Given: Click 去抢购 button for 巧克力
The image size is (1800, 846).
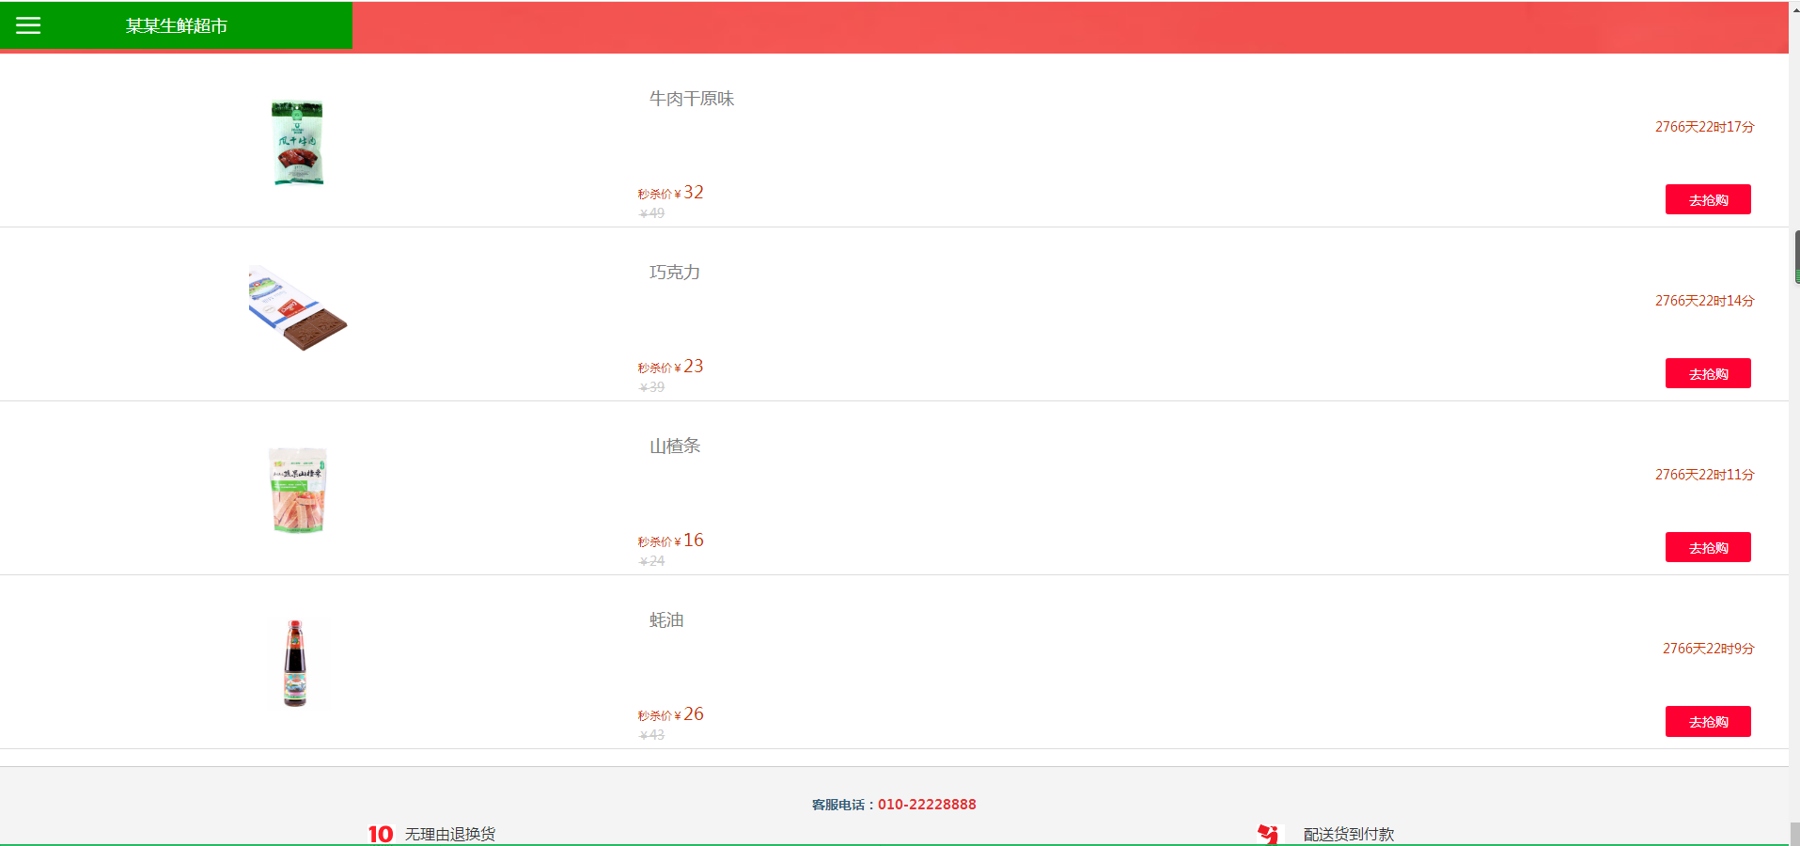Looking at the screenshot, I should (1707, 373).
